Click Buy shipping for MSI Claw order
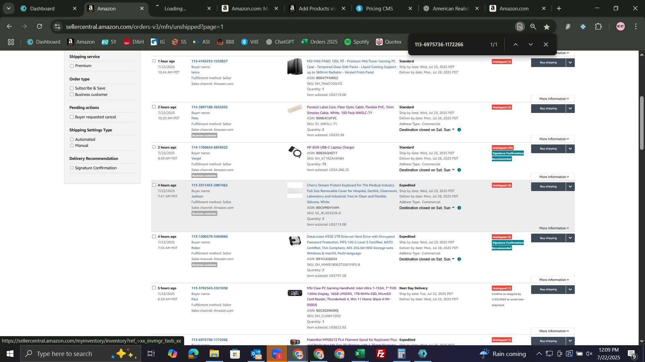 548,290
